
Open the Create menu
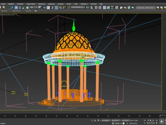[3, 4]
